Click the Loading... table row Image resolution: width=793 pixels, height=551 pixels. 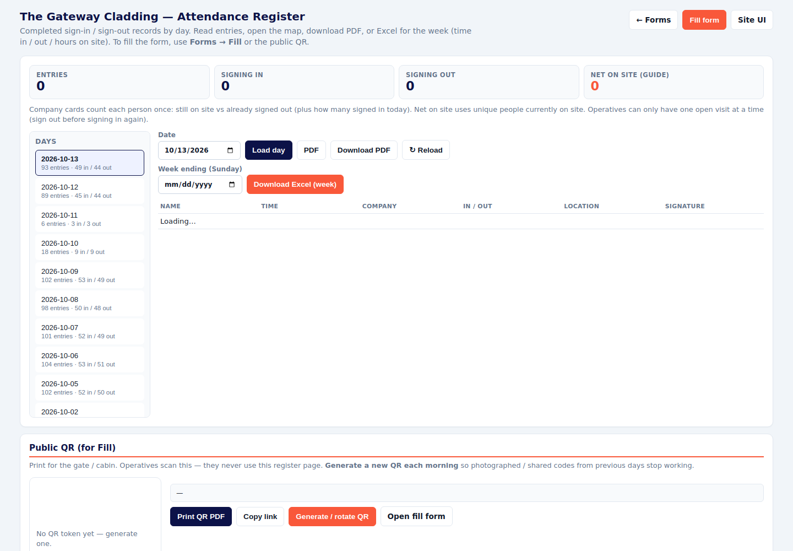click(x=461, y=222)
